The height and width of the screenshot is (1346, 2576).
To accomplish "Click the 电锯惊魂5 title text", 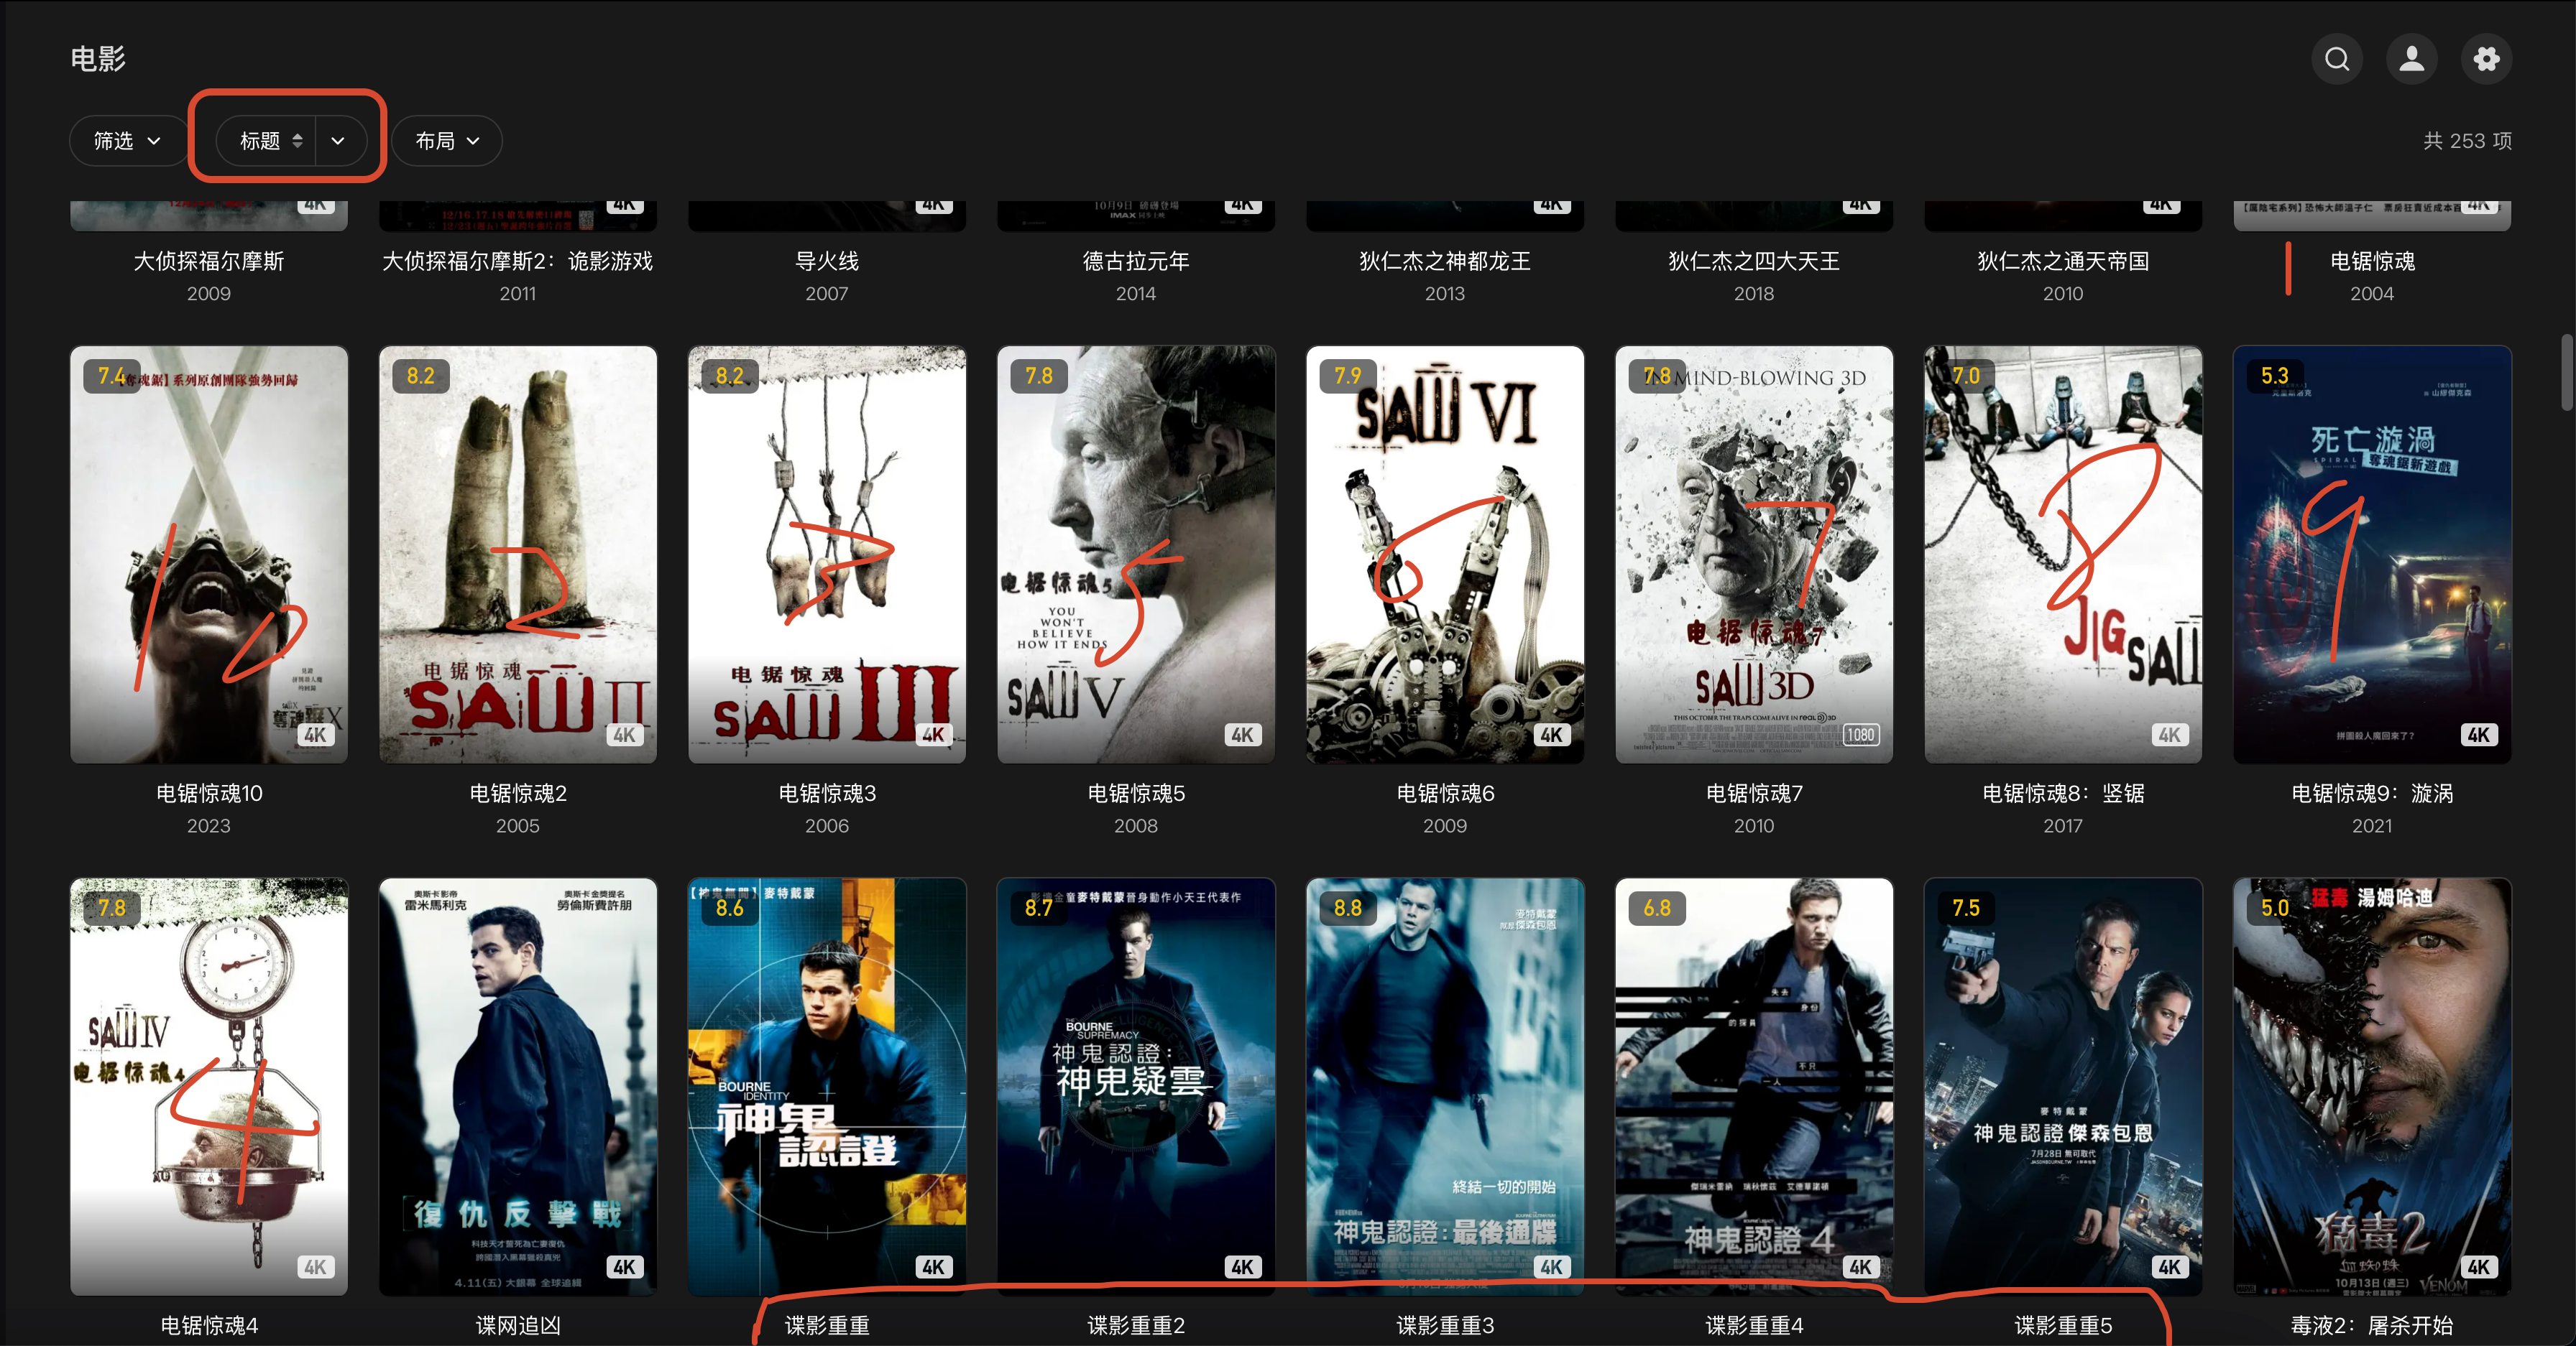I will tap(1136, 794).
